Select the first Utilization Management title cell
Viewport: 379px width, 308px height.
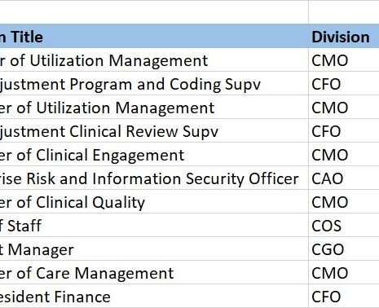[x=154, y=59]
